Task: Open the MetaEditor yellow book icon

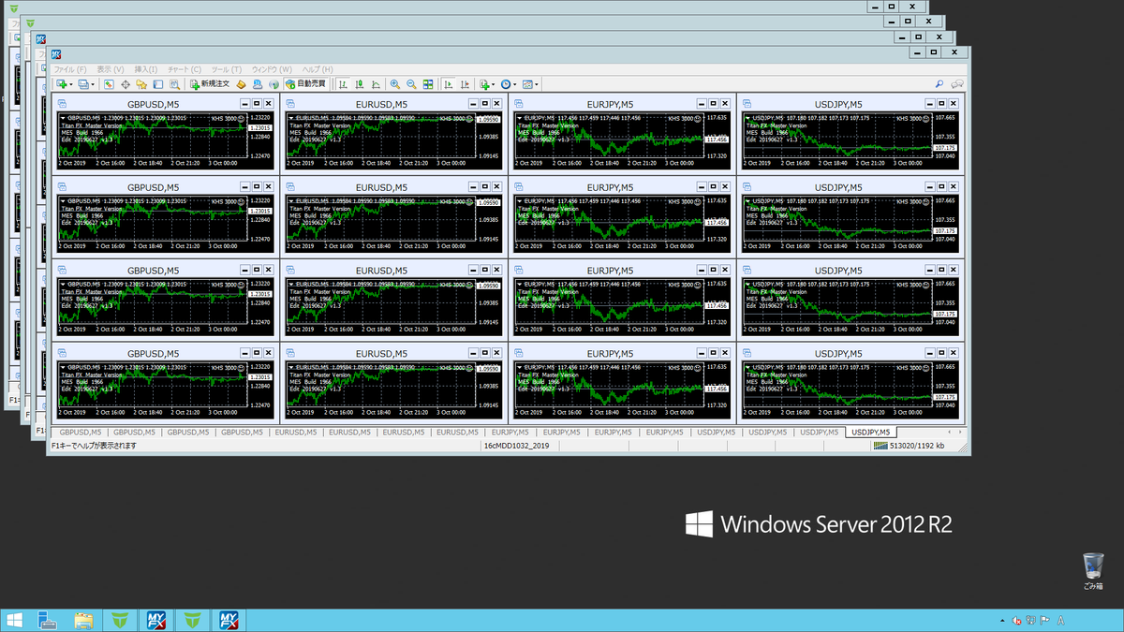Action: coord(241,84)
